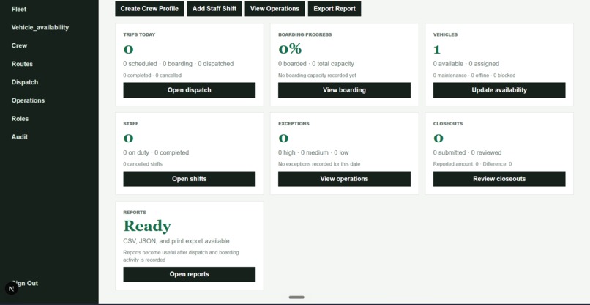Image resolution: width=590 pixels, height=305 pixels.
Task: Click 'Reports become useful after dispatch' note
Action: 181,257
